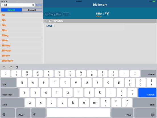Tap the undo arrow above keyboard
The image size is (157, 118).
(x=5, y=67)
